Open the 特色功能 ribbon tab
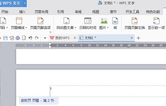This screenshot has width=166, height=106. coord(153,12)
